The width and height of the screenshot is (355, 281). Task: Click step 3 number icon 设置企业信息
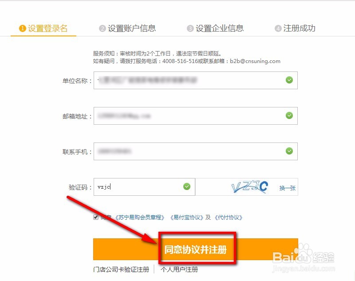tap(190, 28)
